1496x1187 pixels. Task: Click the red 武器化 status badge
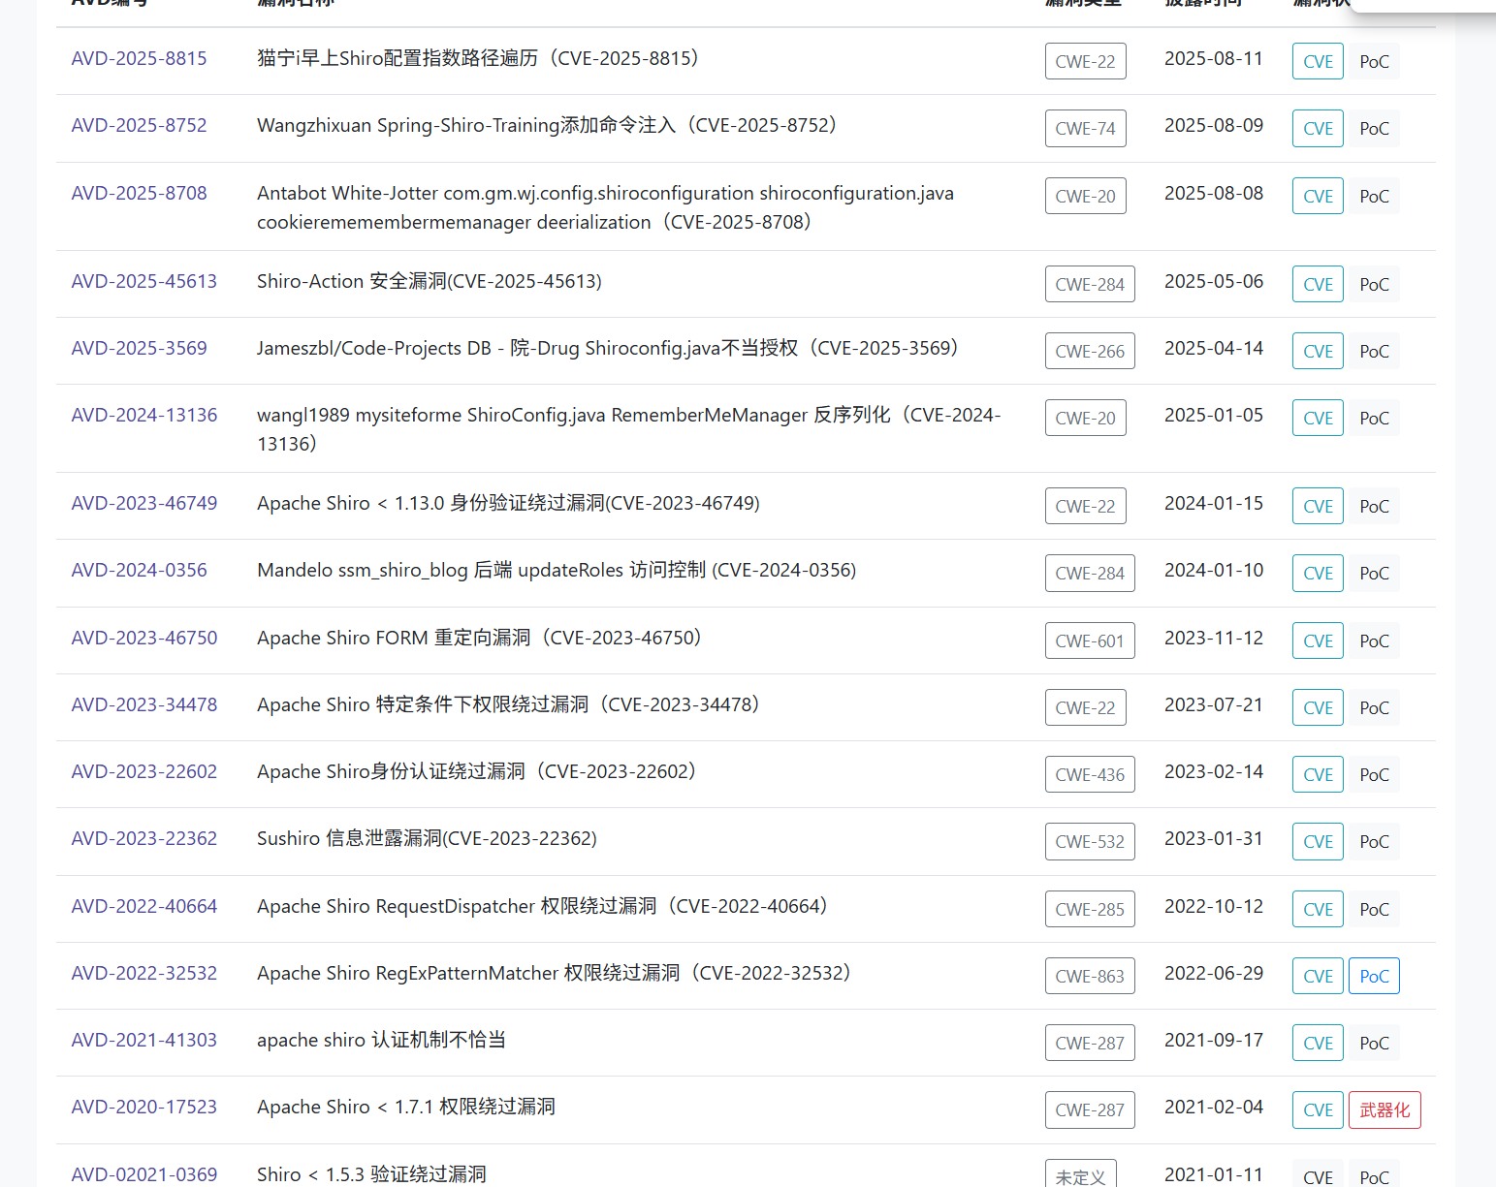1385,1109
